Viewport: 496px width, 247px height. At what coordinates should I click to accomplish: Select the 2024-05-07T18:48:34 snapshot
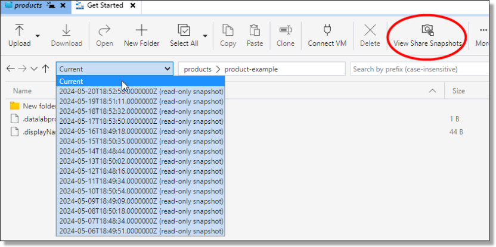point(141,221)
